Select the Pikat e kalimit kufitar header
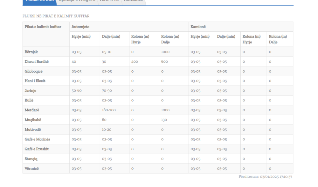Screen dimensions: 318x187 click(x=43, y=27)
